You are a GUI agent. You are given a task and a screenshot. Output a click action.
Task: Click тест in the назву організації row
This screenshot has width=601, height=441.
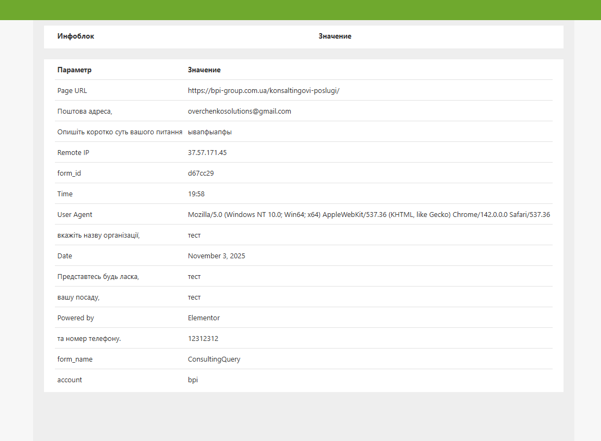[194, 235]
